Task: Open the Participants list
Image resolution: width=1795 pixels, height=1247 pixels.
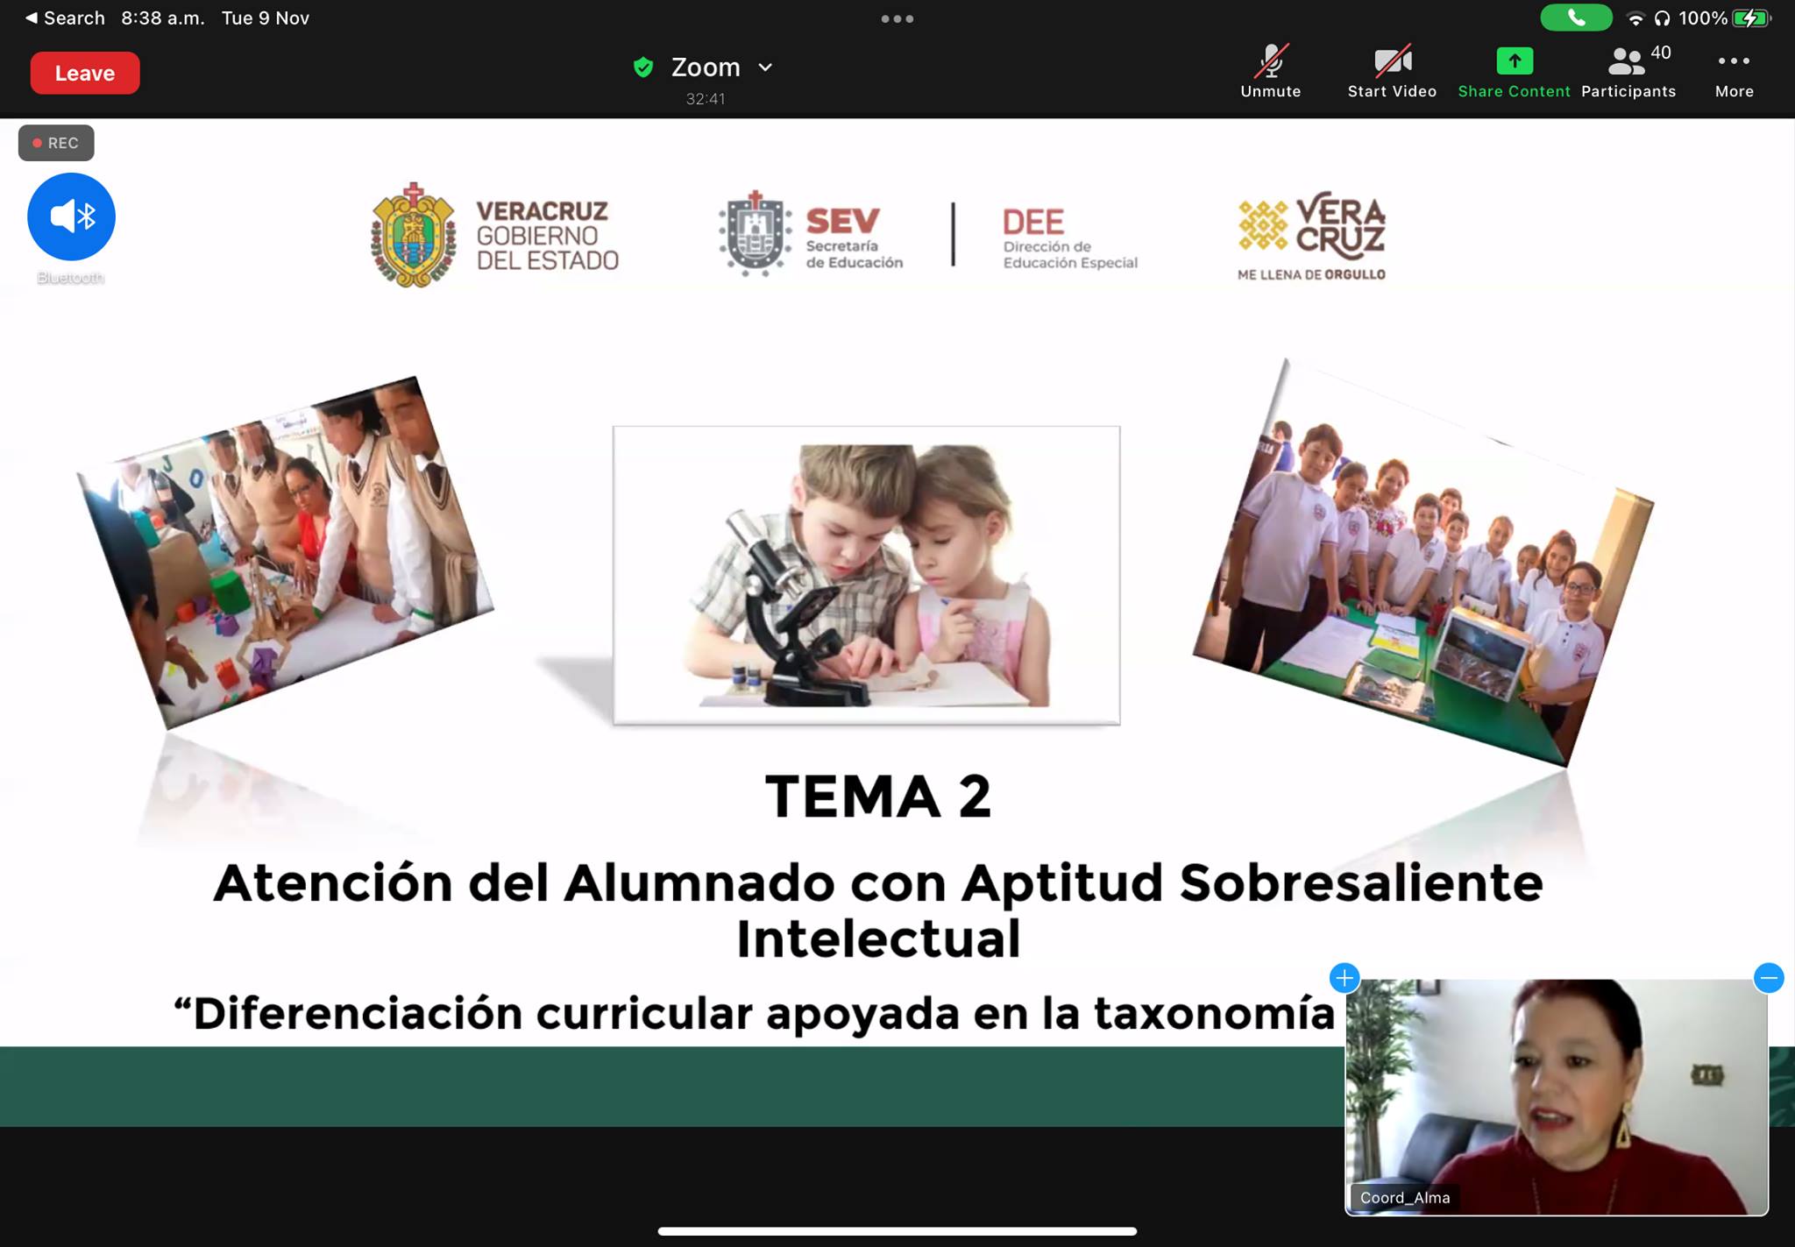Action: click(1628, 72)
